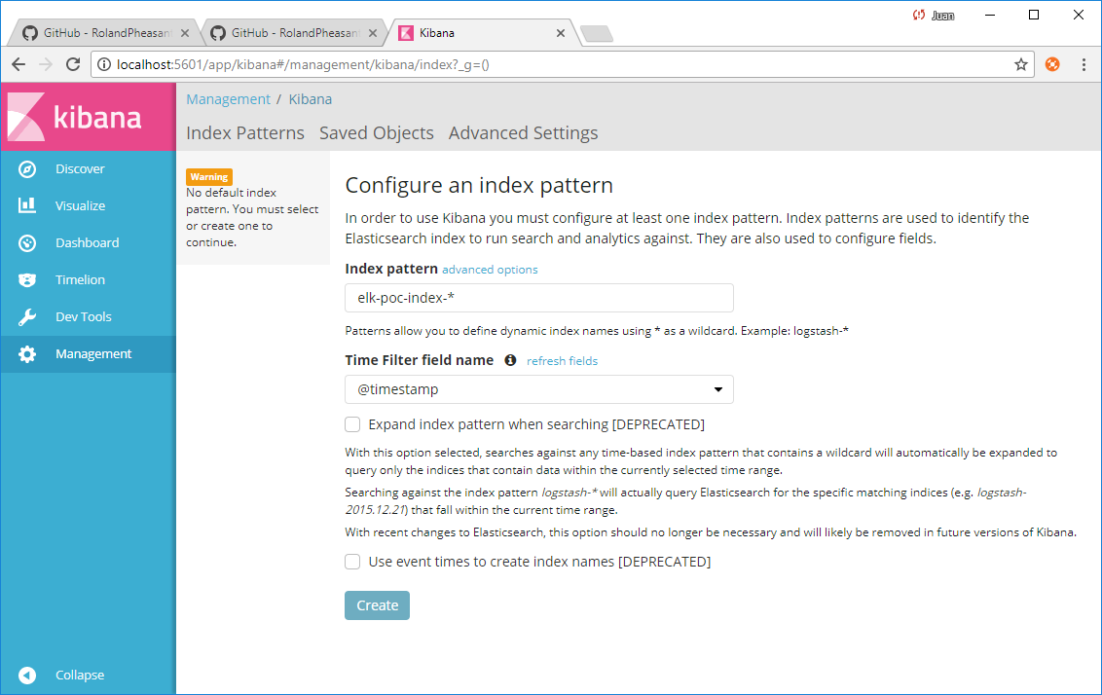Click the Timelion mascot icon

26,279
